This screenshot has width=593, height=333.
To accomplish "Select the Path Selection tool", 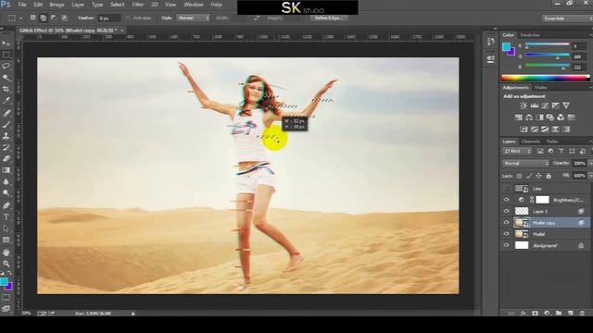I will coord(6,228).
